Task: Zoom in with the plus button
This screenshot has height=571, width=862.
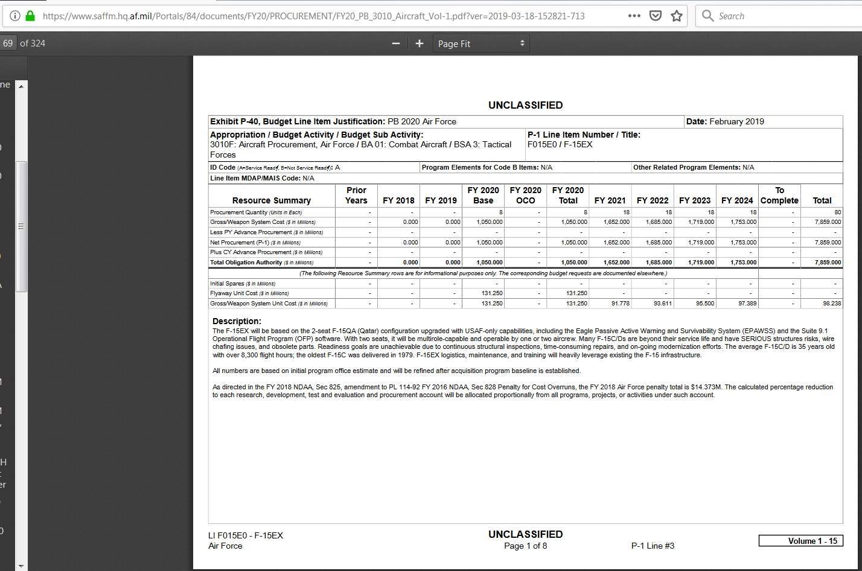Action: point(420,43)
